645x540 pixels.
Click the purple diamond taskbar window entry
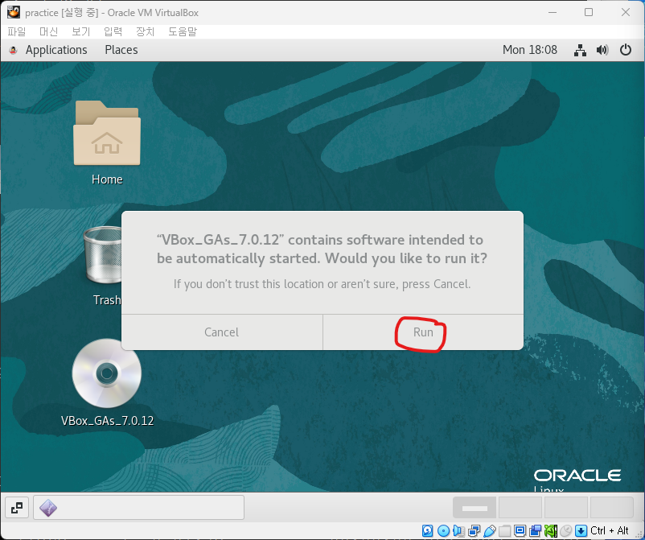click(x=138, y=508)
